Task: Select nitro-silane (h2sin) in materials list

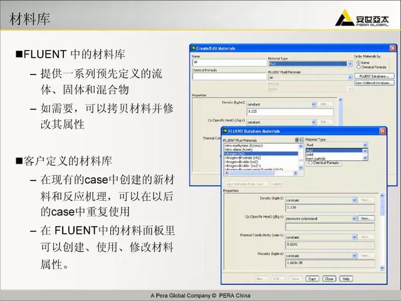Action: click(261, 149)
